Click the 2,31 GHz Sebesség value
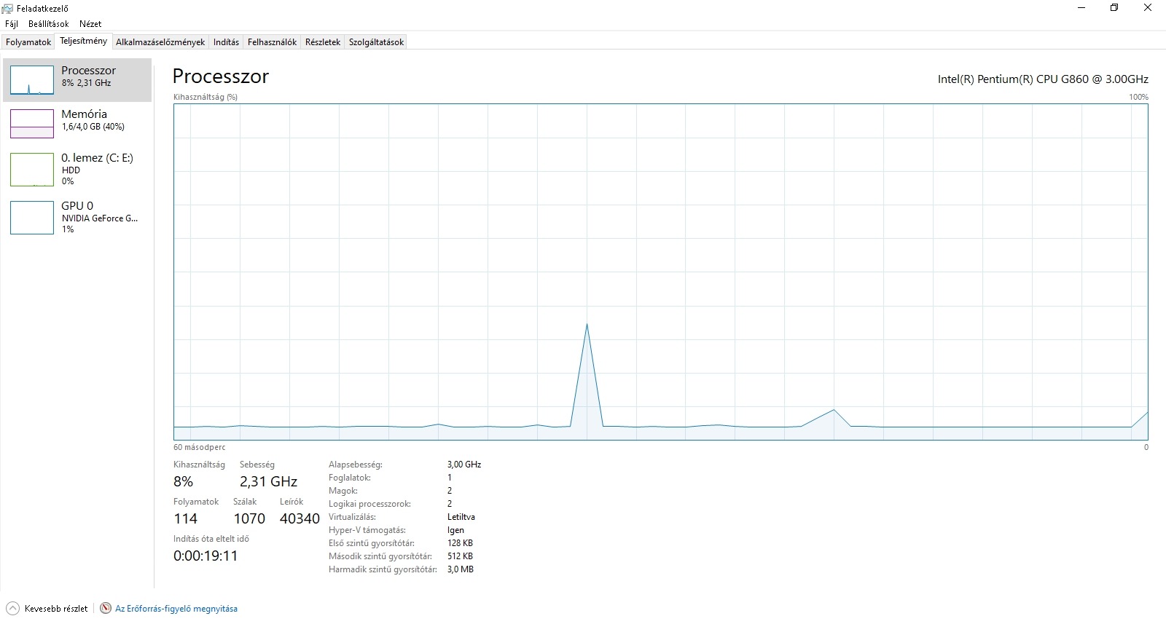Screen dimensions: 1166x624 [268, 482]
